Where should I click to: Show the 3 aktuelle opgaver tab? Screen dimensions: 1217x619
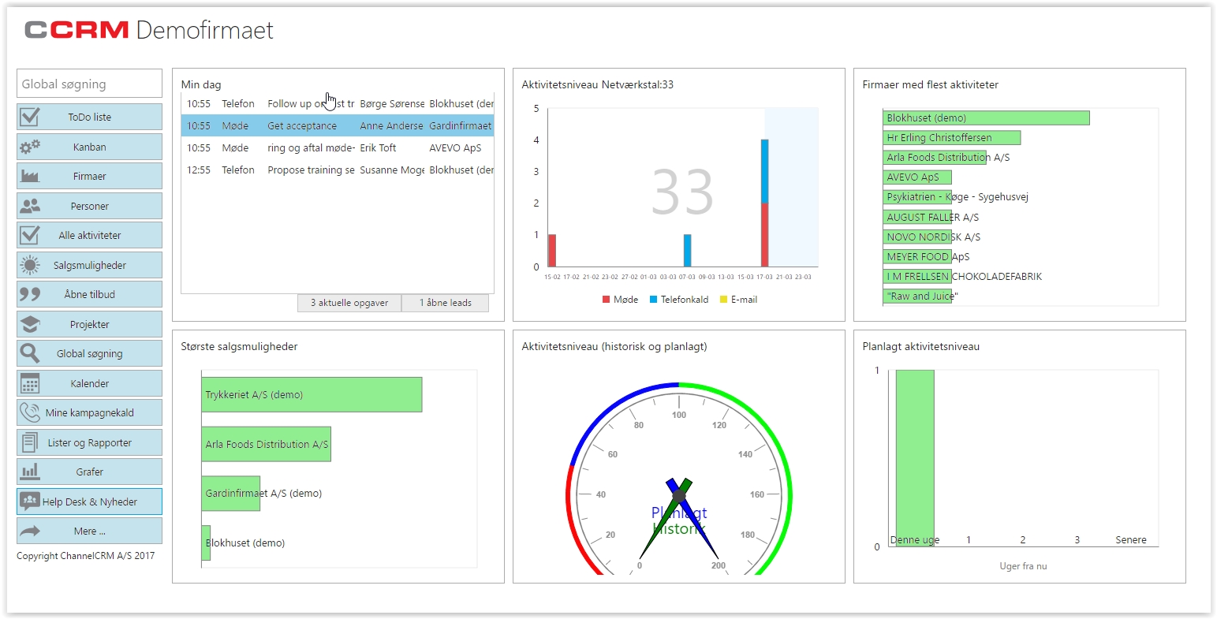[349, 303]
